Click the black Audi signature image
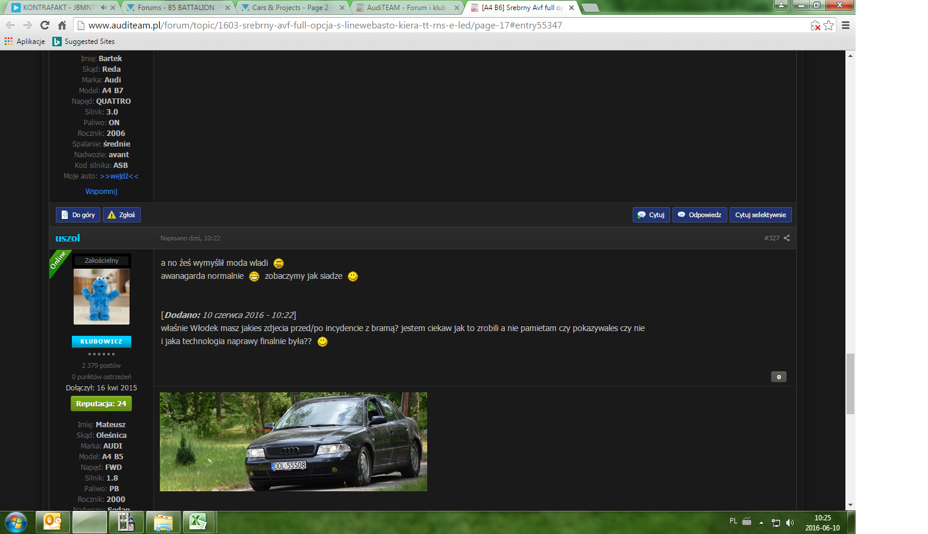The height and width of the screenshot is (534, 928). tap(293, 441)
